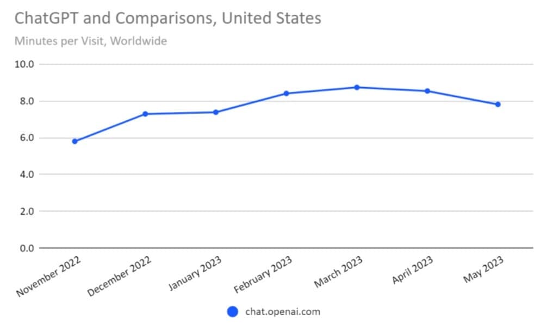Click the chart title "ChatGPT and Comparisons"
This screenshot has width=534, height=331.
(x=167, y=19)
